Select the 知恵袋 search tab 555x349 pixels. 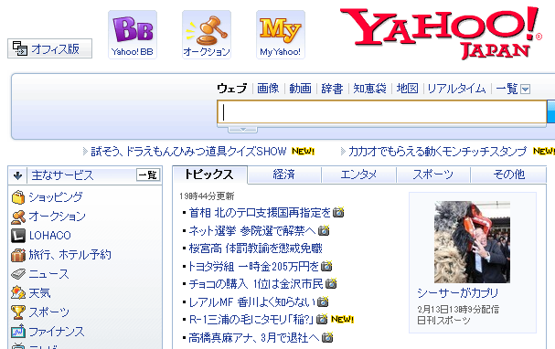pyautogui.click(x=369, y=89)
